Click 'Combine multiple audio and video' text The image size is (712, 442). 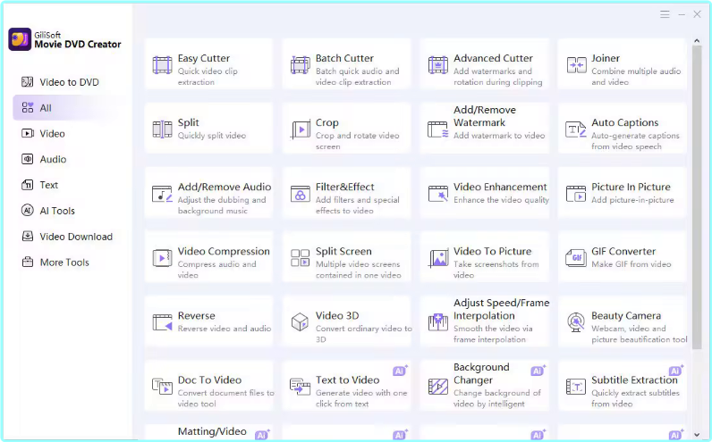click(x=636, y=77)
